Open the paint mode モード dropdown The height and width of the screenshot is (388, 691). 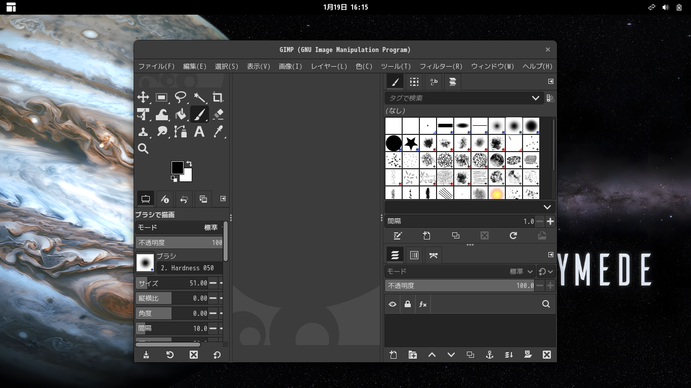pyautogui.click(x=180, y=228)
